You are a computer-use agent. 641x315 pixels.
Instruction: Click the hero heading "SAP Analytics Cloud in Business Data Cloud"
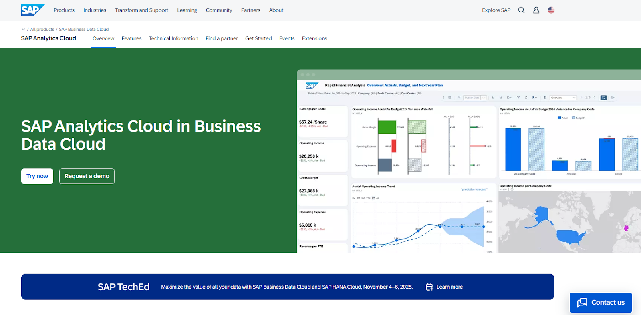pos(141,135)
